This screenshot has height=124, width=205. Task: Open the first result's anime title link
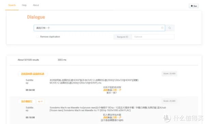(33, 74)
